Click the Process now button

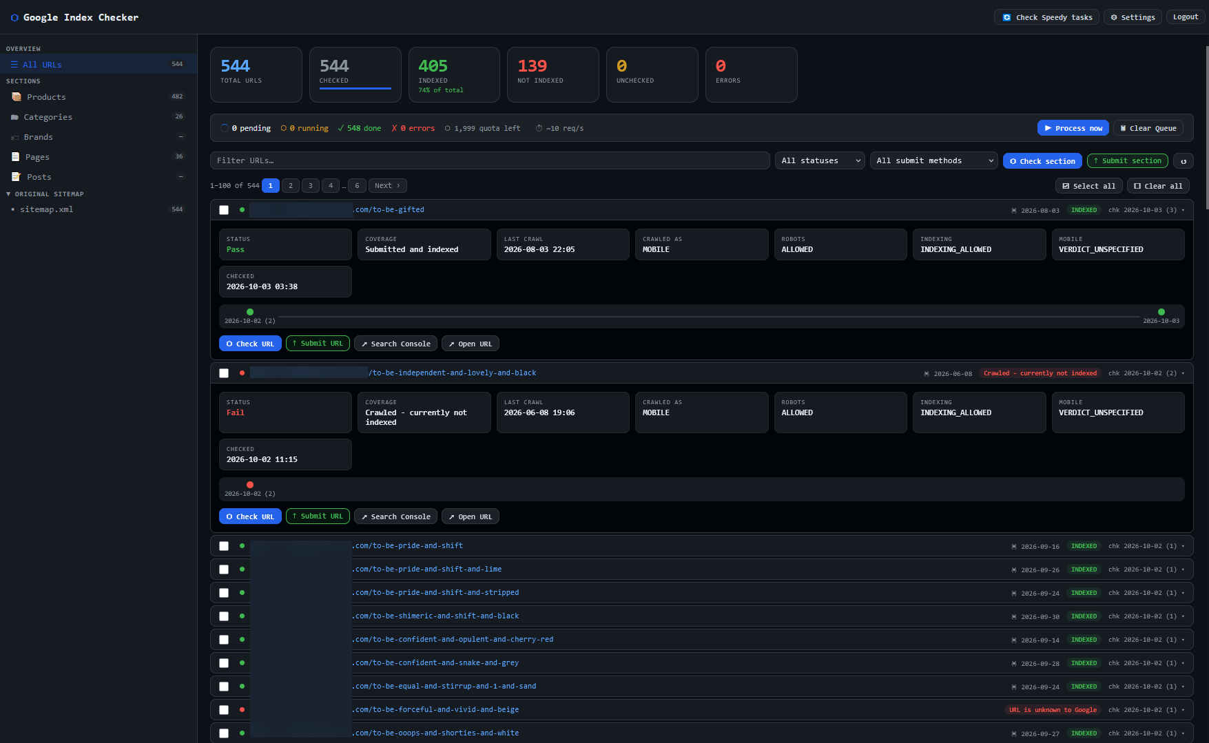click(x=1073, y=129)
